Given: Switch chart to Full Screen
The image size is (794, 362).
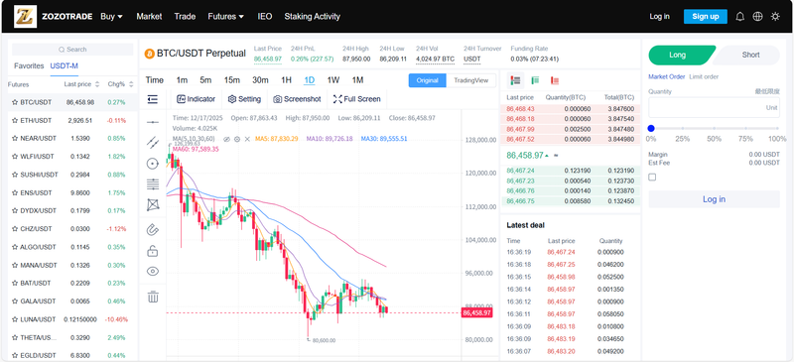Looking at the screenshot, I should [357, 99].
